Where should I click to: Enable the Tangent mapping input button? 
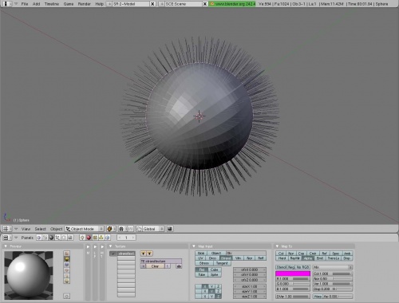click(x=222, y=263)
